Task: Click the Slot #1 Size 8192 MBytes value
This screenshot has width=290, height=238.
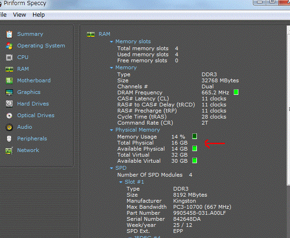Action: [190, 195]
